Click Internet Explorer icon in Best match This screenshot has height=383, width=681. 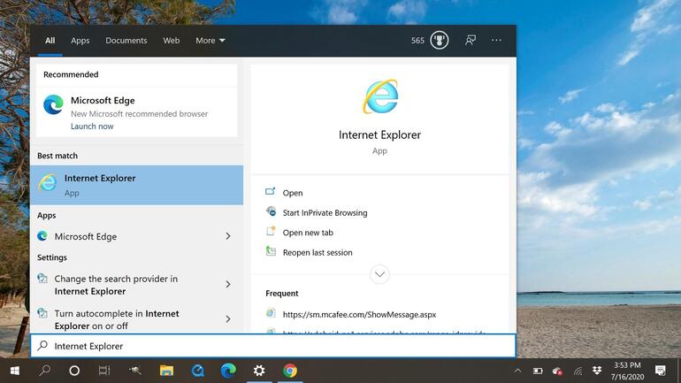point(48,183)
